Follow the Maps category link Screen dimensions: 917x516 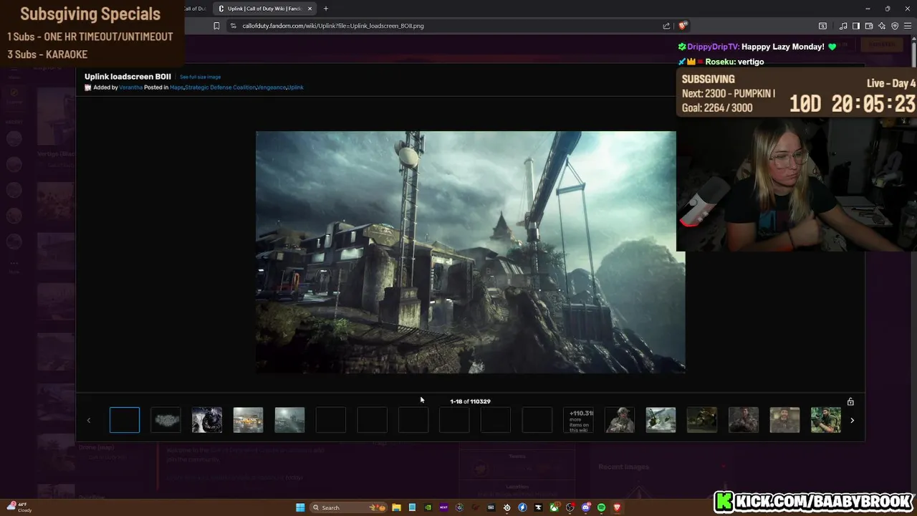[x=176, y=87]
